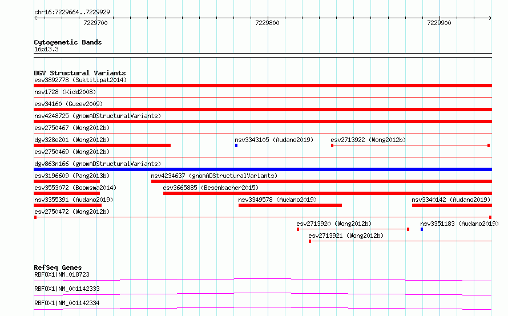This screenshot has height=316, width=508.
Task: Select dgv328e201 (Wong2012b) variant label
Action: coord(72,140)
